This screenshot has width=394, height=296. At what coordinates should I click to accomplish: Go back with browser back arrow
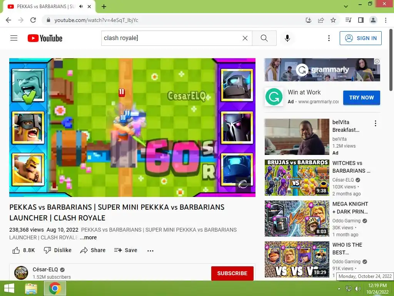[x=8, y=20]
